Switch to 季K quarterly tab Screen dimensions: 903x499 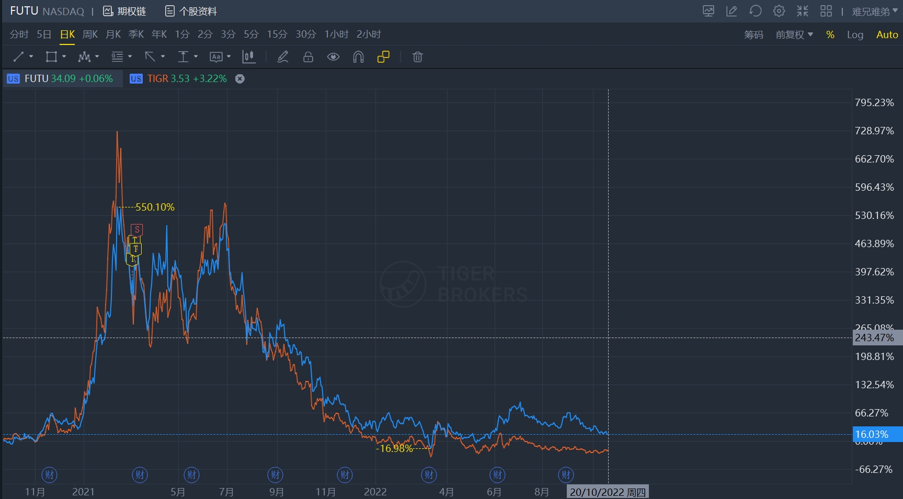(x=136, y=34)
